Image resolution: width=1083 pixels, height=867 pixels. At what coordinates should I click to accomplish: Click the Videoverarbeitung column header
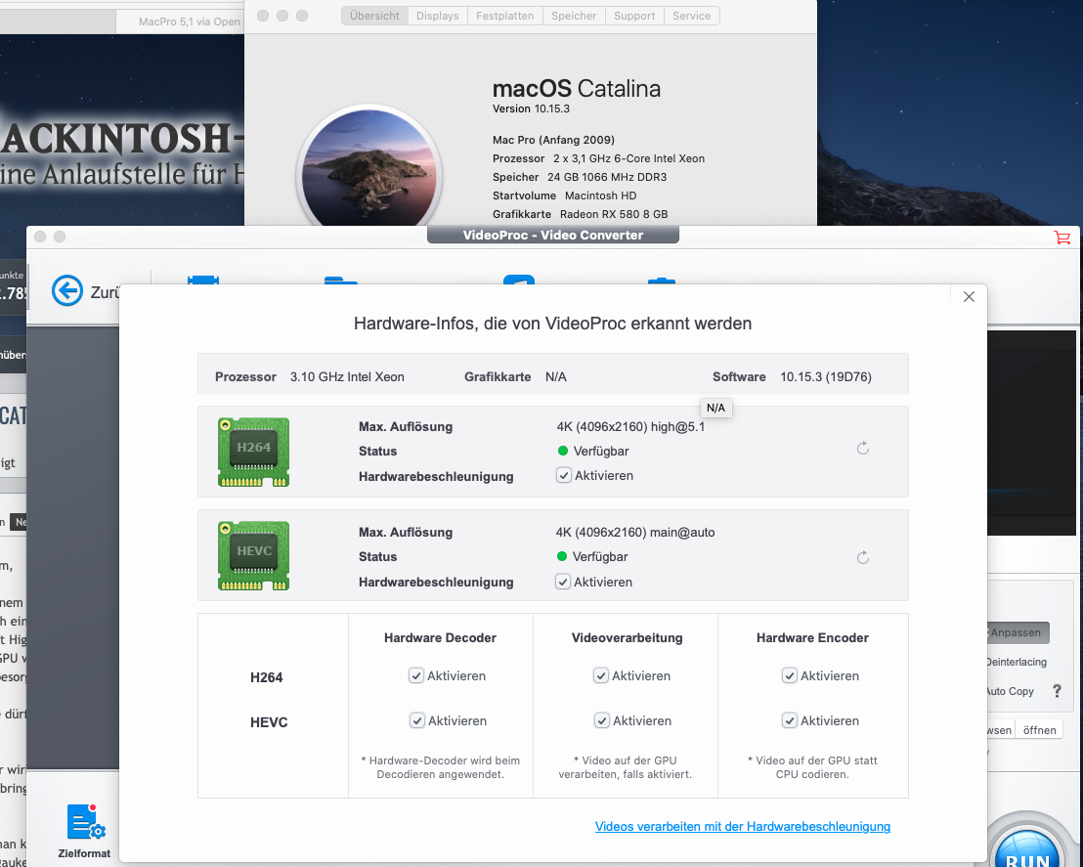(x=628, y=637)
